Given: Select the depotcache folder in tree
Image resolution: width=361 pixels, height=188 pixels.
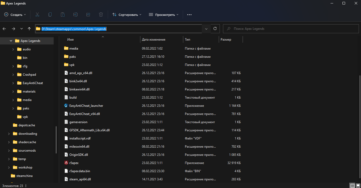Looking at the screenshot, I should 24,125.
